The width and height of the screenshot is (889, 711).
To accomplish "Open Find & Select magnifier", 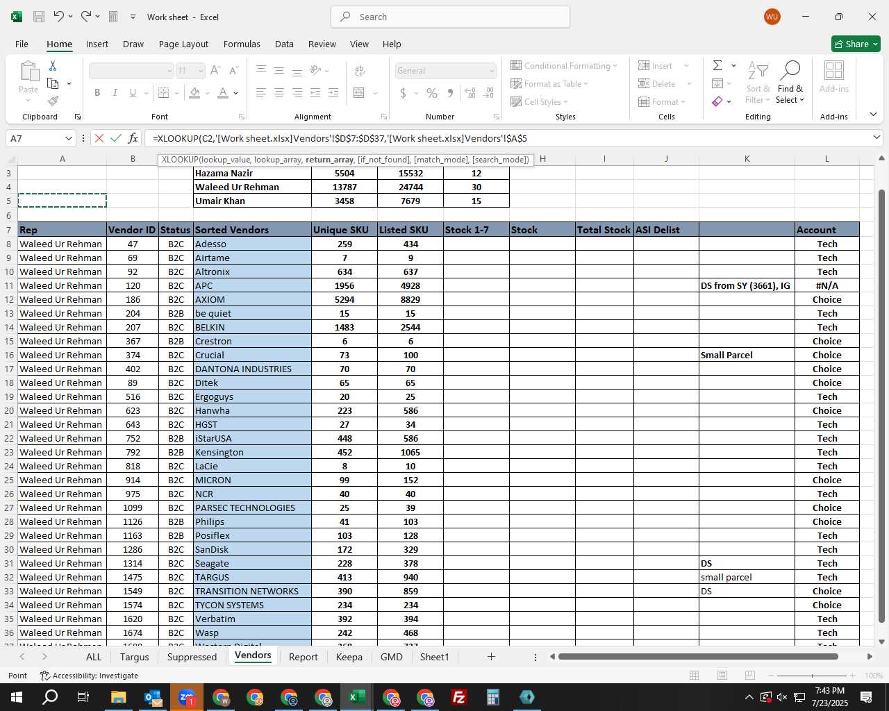I will coord(790,83).
